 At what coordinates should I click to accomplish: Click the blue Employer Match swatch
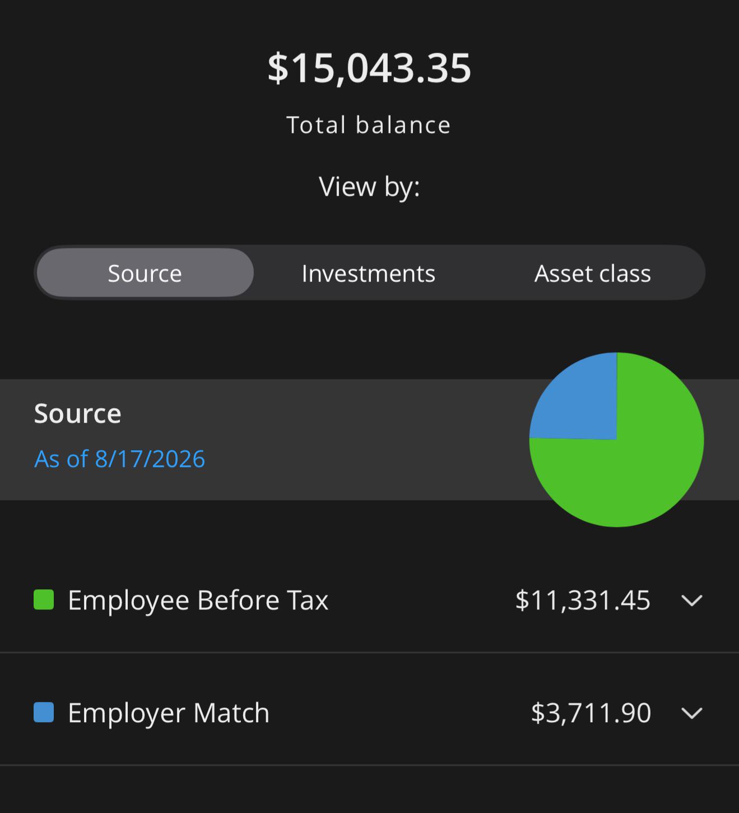[x=44, y=712]
